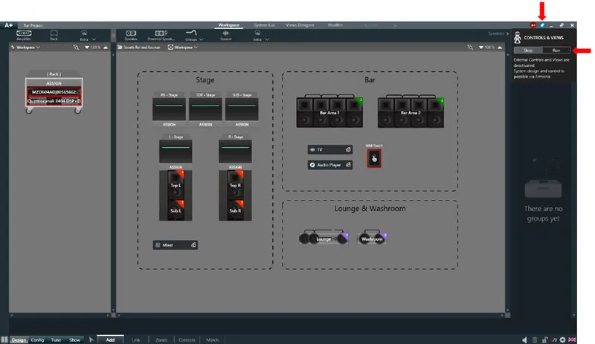The width and height of the screenshot is (595, 344).
Task: Click ASSIGN under PB - Stage amplifier
Action: click(x=170, y=124)
